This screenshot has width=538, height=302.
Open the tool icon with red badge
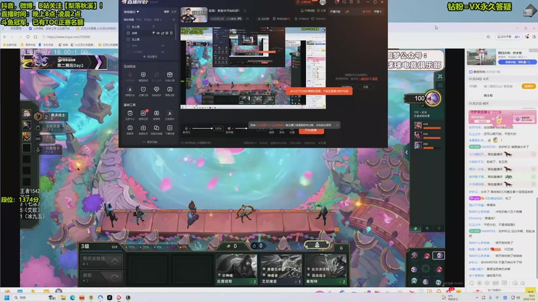point(143,113)
